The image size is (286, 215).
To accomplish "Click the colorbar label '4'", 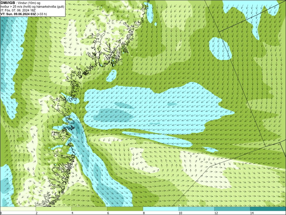I will pos(72,213).
